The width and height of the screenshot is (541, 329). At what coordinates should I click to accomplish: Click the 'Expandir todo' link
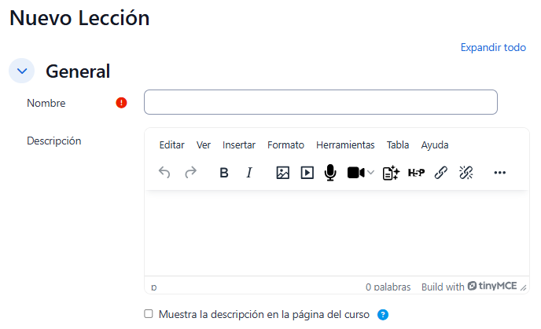tap(493, 48)
